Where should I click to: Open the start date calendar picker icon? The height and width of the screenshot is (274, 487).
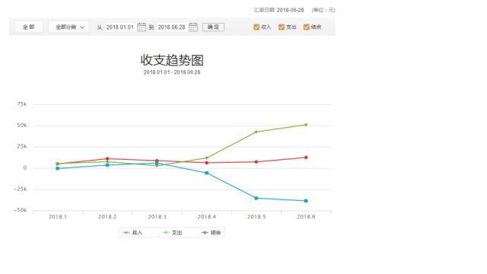pyautogui.click(x=142, y=27)
